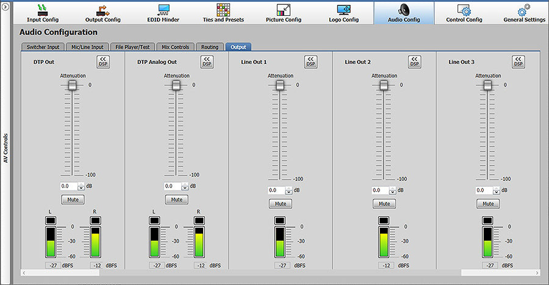Open Input Config page

click(43, 13)
